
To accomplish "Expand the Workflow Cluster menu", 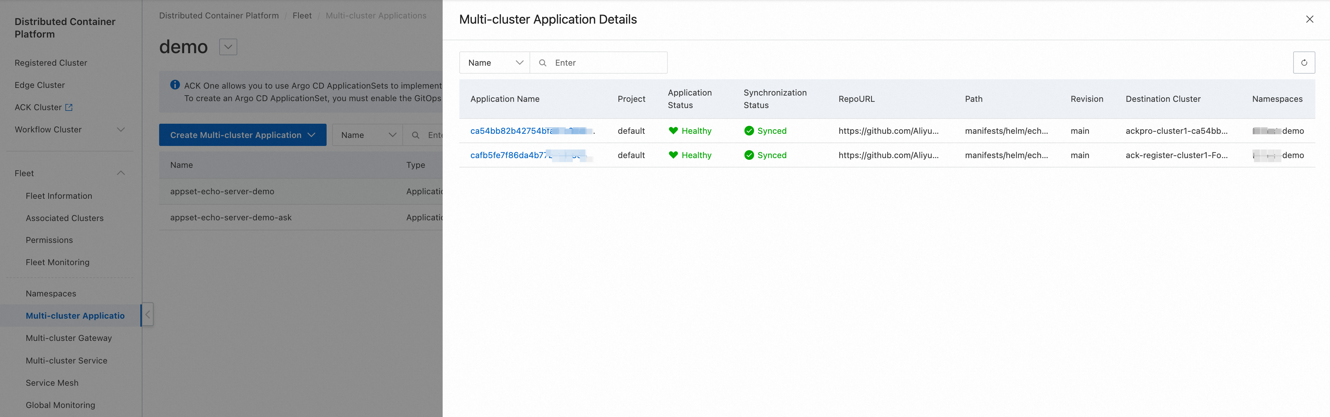I will point(121,130).
